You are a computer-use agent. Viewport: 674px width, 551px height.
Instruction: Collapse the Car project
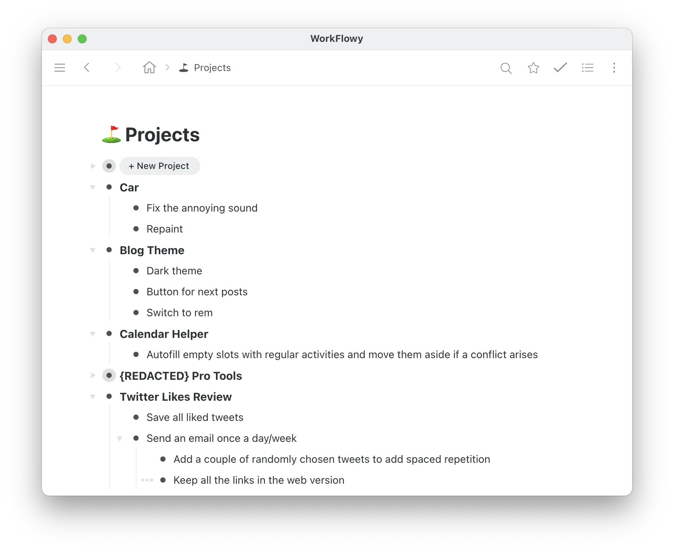pyautogui.click(x=93, y=187)
